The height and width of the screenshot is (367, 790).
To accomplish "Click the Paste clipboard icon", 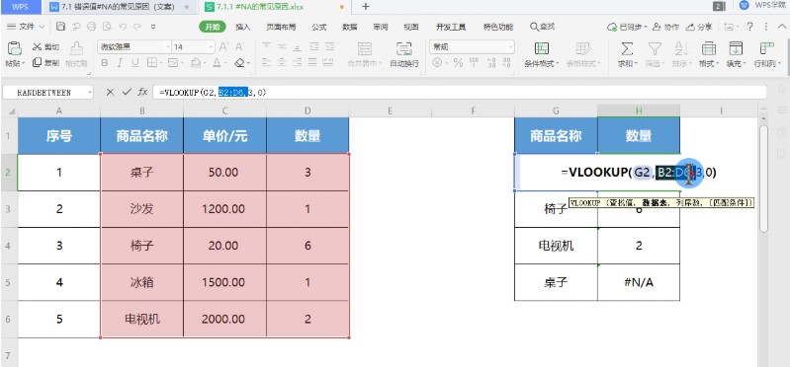I will tap(14, 48).
